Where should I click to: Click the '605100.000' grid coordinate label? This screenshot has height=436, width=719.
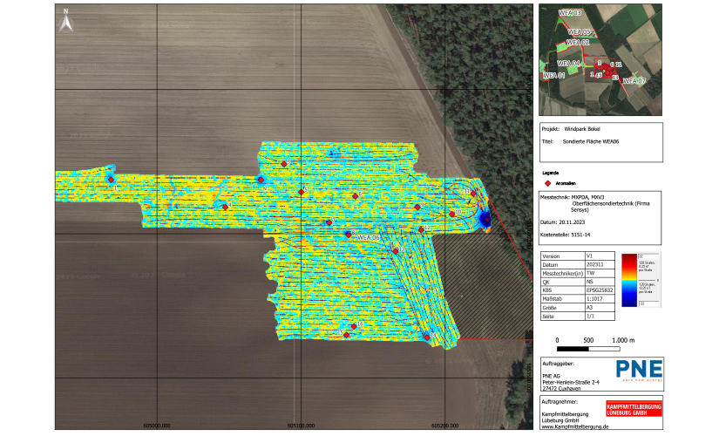coord(301,426)
